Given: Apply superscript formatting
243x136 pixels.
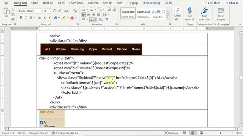Looking at the screenshot, I should pyautogui.click(x=50, y=18).
